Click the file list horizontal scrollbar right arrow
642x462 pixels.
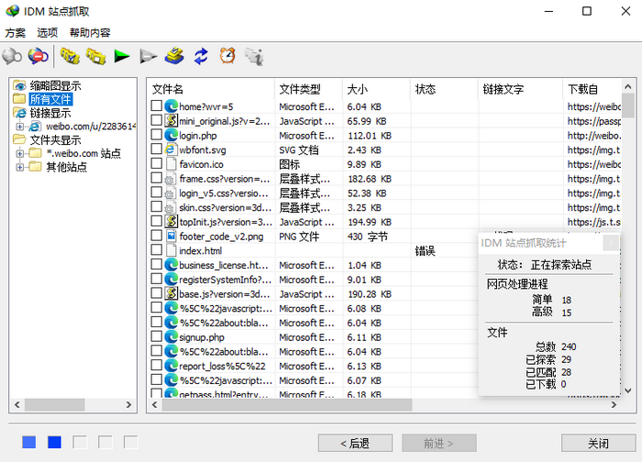coord(614,405)
